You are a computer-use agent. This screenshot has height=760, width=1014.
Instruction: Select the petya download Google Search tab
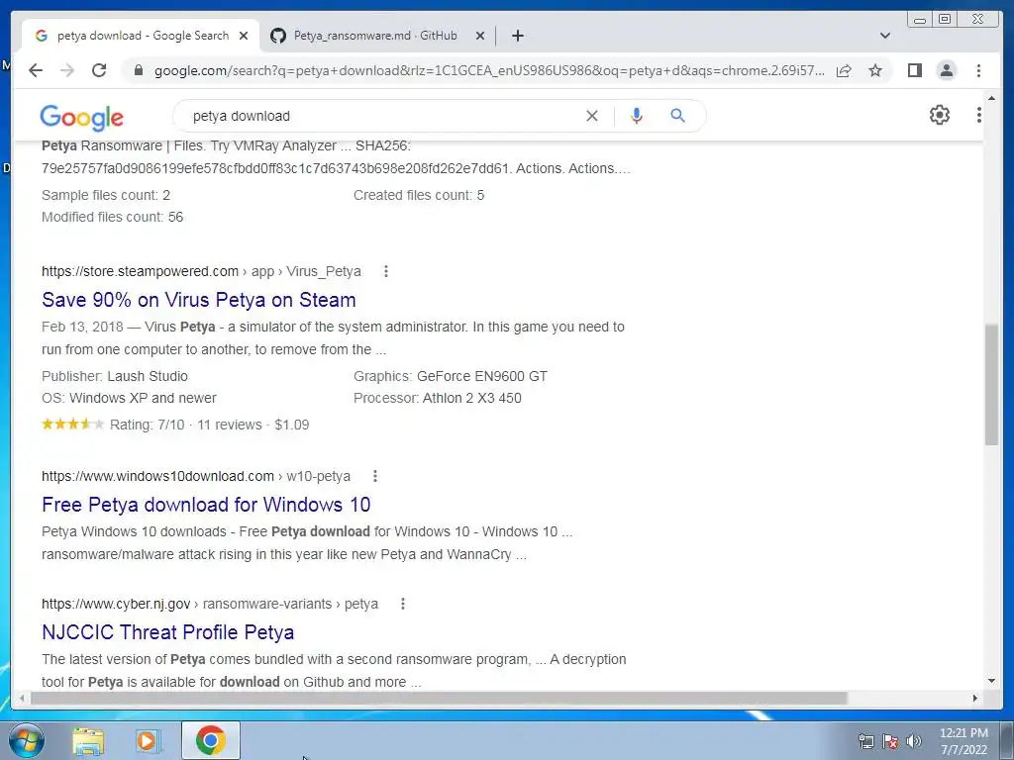[143, 36]
